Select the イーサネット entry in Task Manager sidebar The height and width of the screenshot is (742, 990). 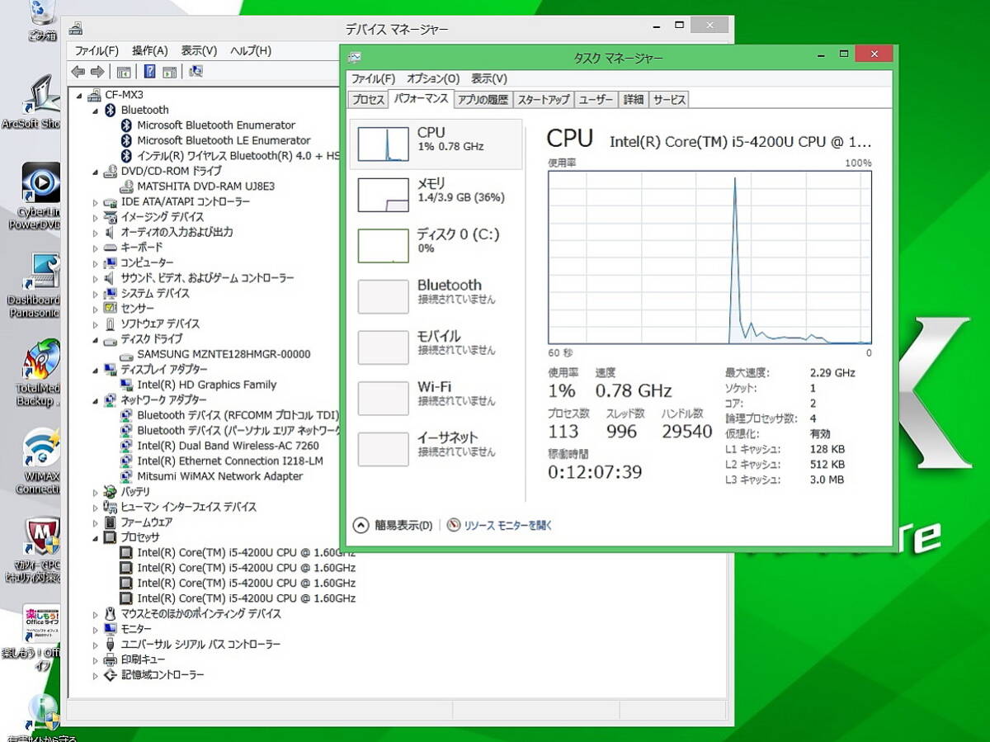437,449
